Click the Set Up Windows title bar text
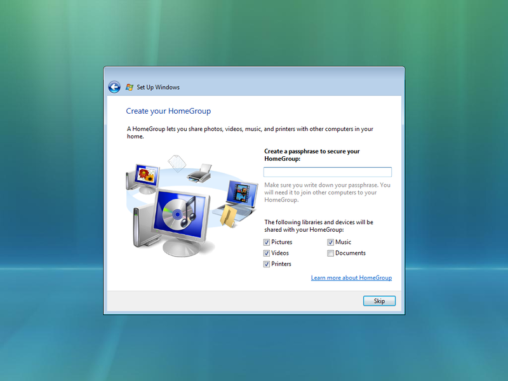Screen dimensions: 508x381 pos(157,87)
